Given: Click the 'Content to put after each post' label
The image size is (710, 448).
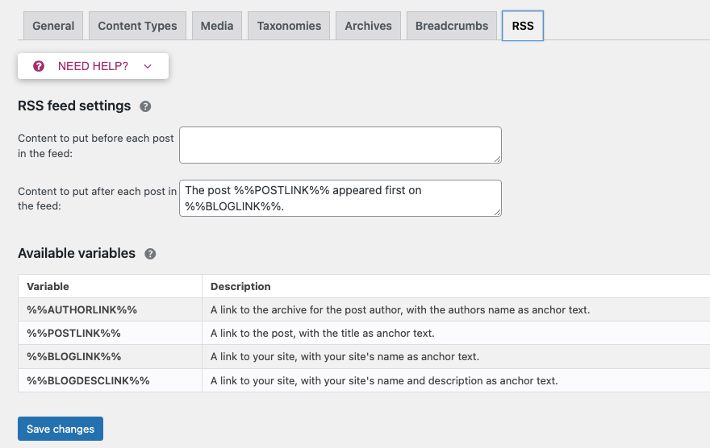Looking at the screenshot, I should coord(97,198).
